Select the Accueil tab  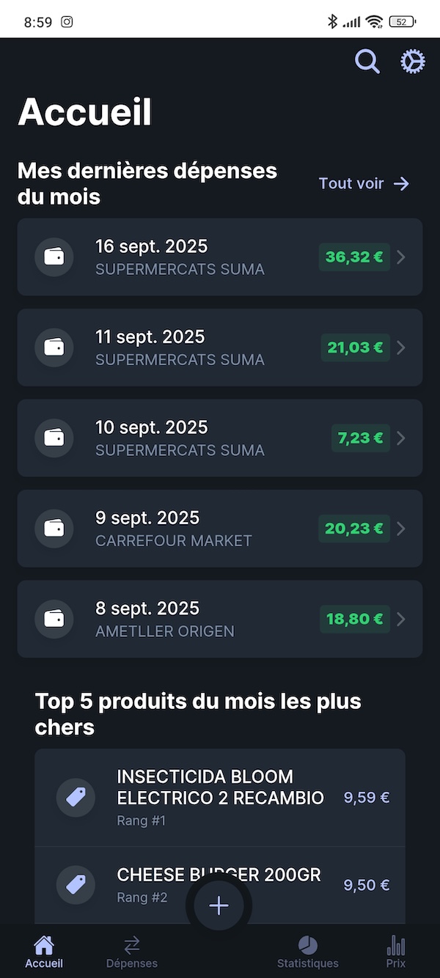(x=44, y=952)
